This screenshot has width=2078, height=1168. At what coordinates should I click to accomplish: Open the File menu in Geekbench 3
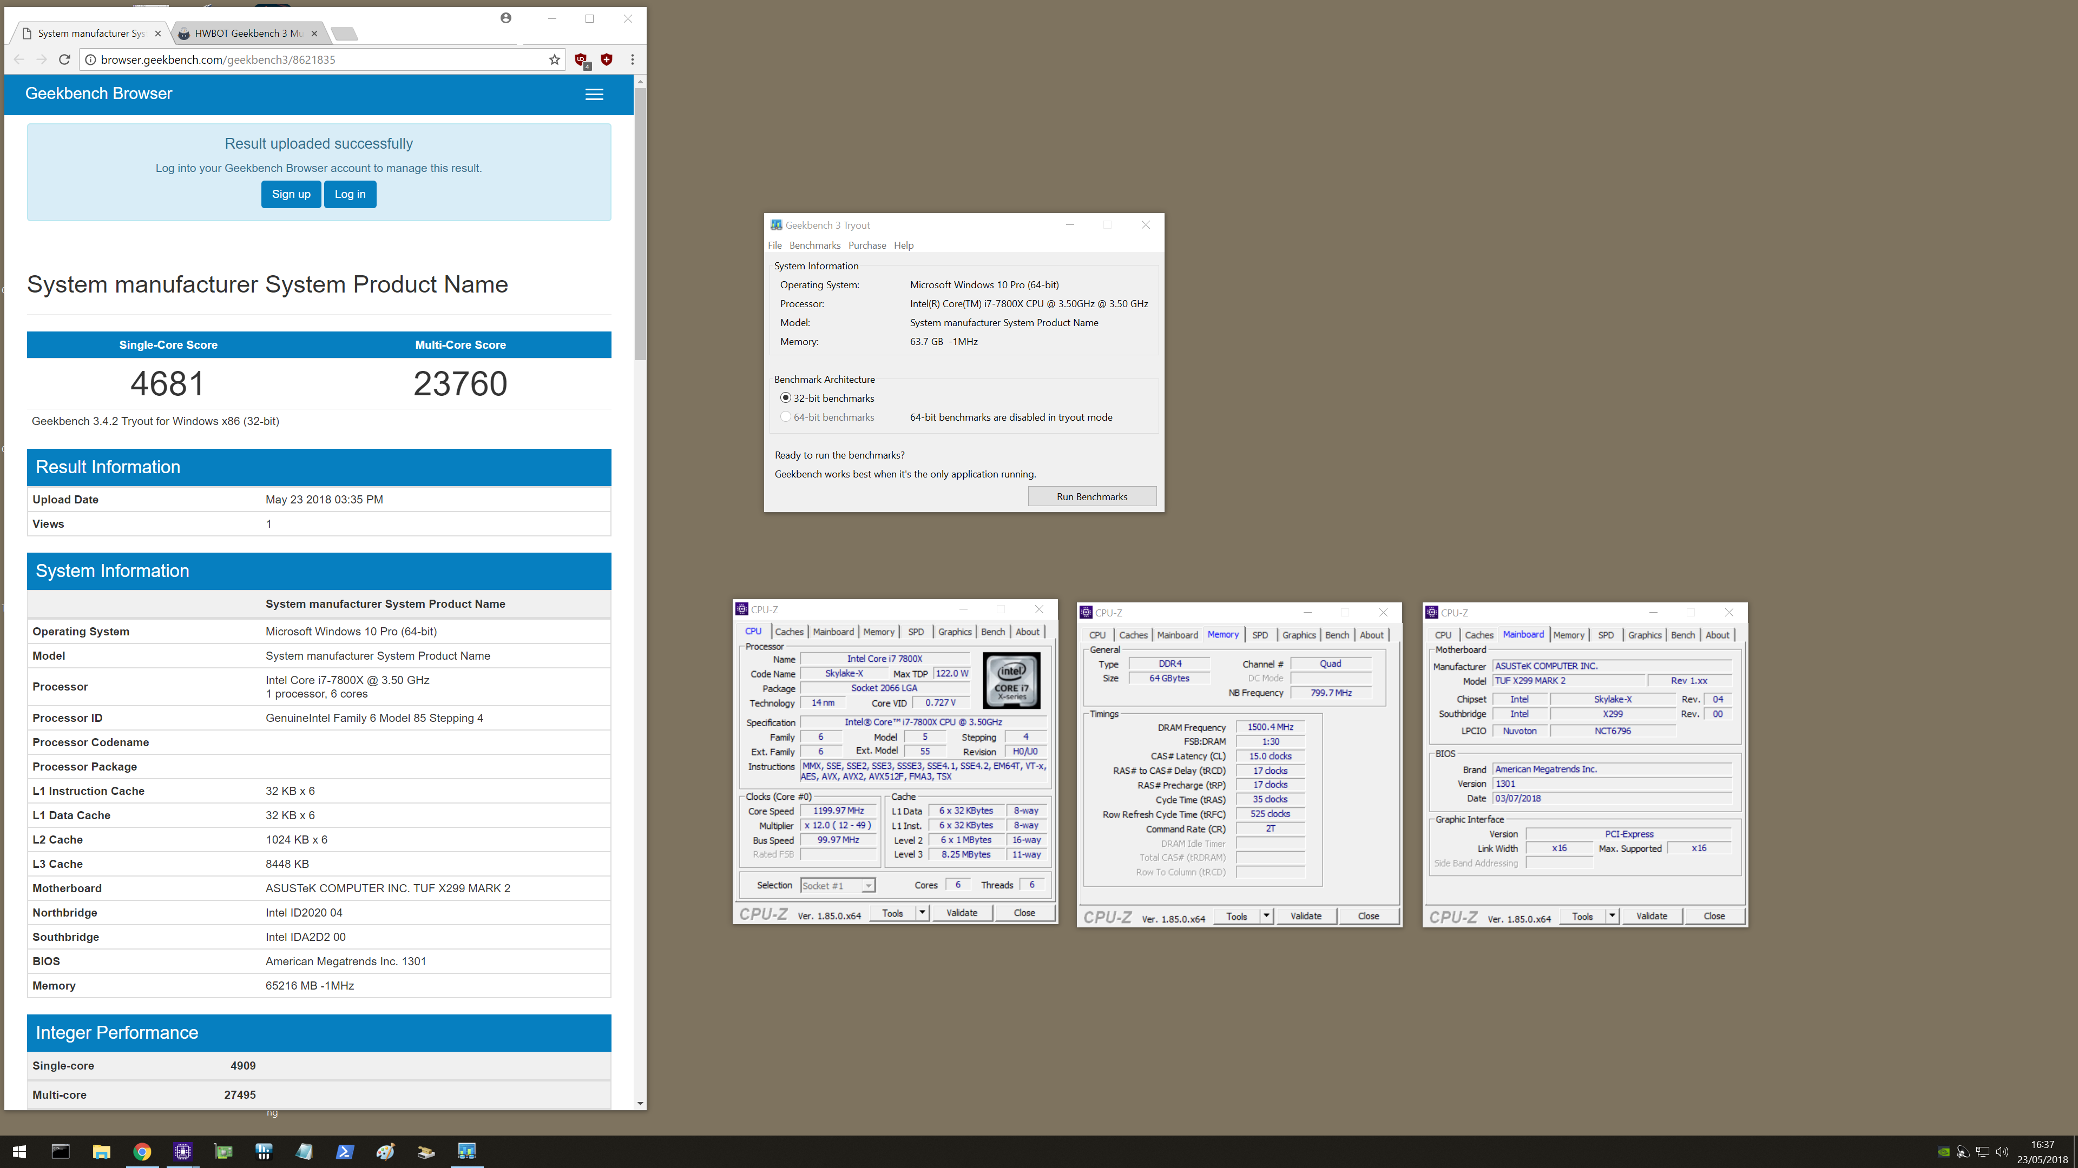pyautogui.click(x=774, y=245)
